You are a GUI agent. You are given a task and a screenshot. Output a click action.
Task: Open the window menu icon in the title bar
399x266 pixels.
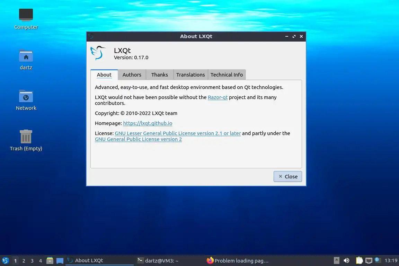pos(91,36)
